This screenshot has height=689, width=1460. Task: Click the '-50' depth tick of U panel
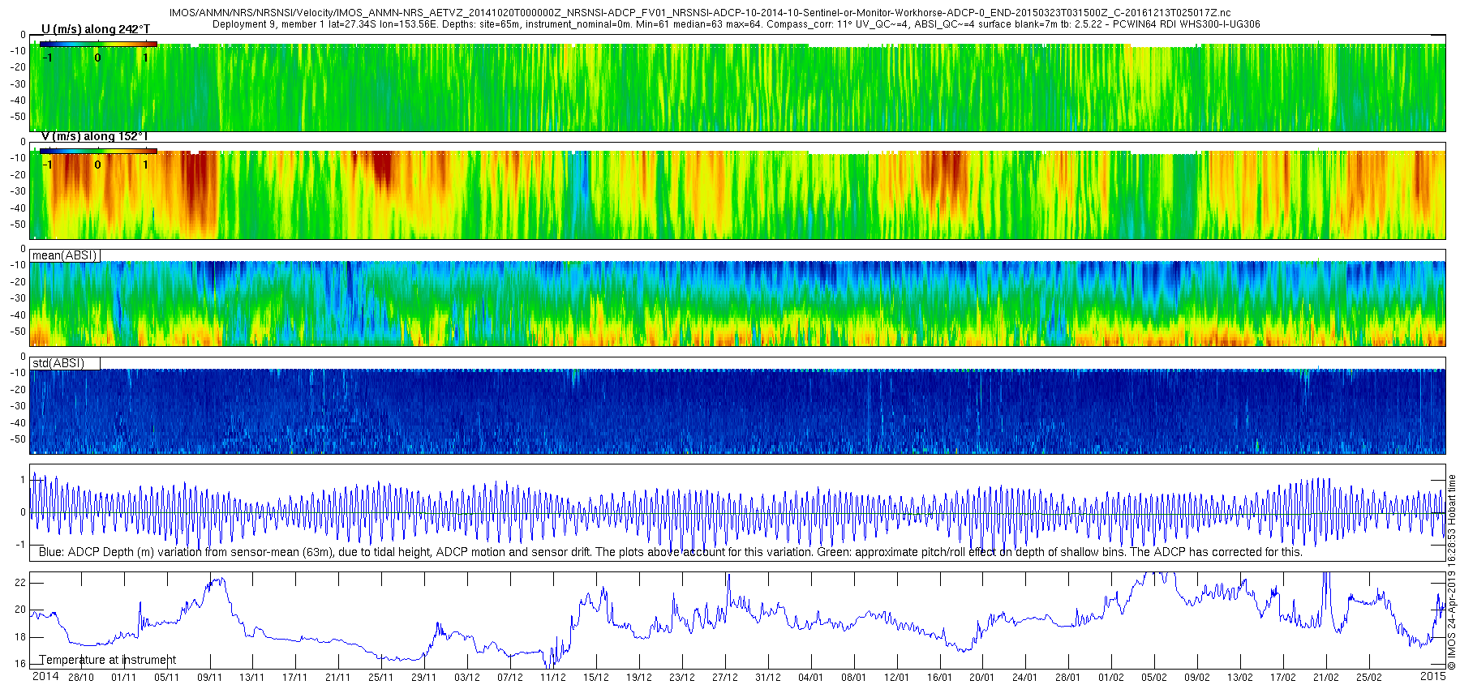[x=18, y=117]
